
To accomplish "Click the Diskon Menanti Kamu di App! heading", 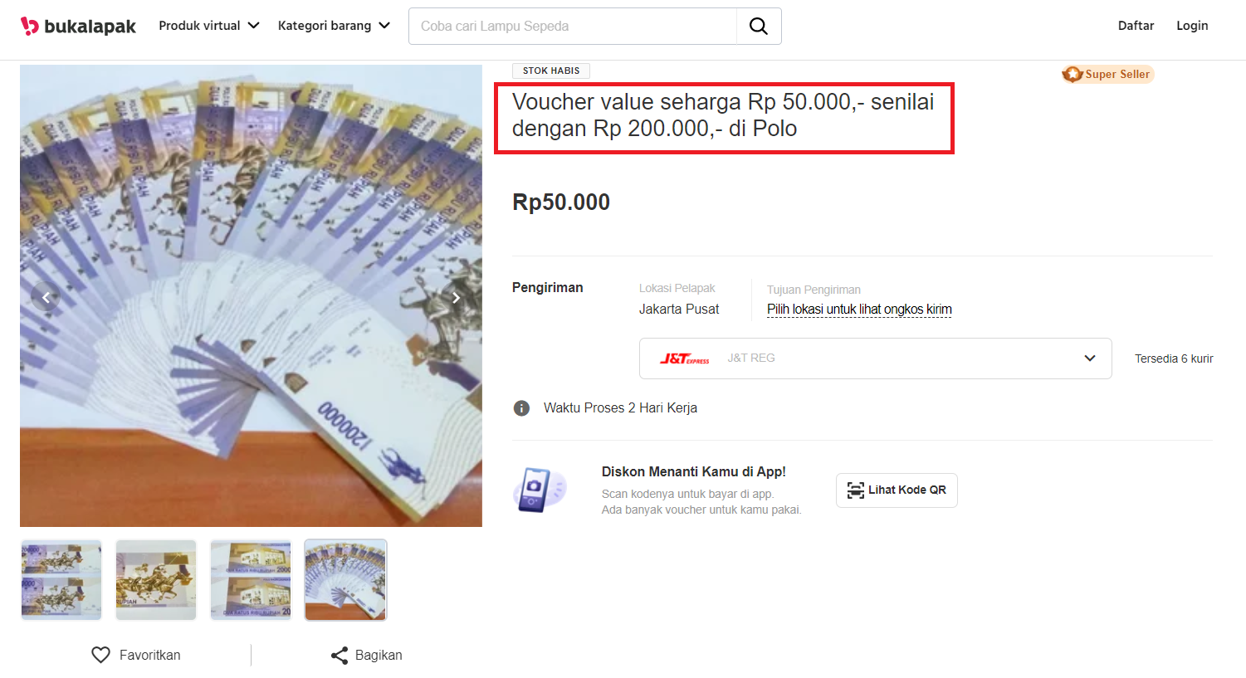I will (x=694, y=471).
